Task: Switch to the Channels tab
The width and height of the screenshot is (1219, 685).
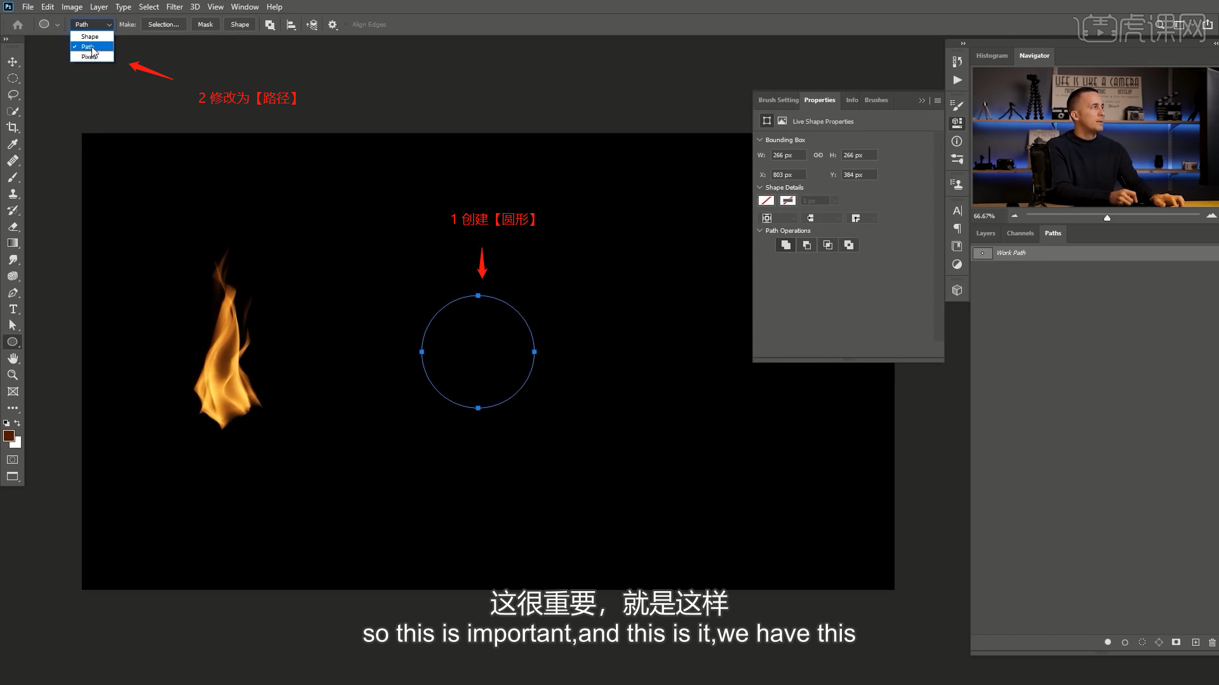Action: pos(1020,233)
